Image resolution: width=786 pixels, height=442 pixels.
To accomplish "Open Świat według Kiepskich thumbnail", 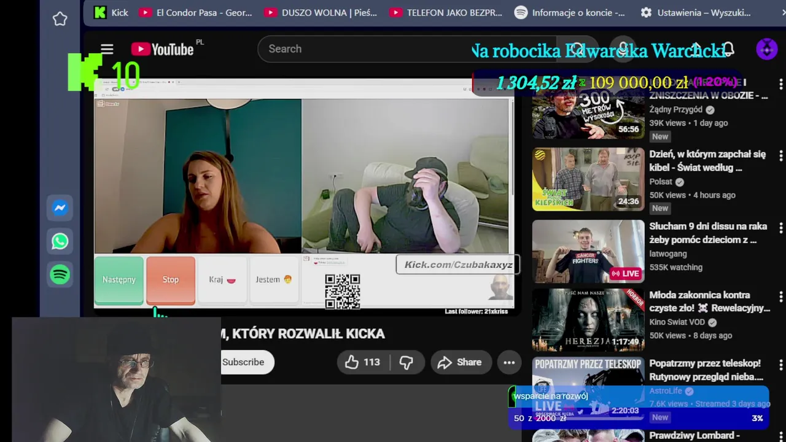I will click(x=588, y=179).
